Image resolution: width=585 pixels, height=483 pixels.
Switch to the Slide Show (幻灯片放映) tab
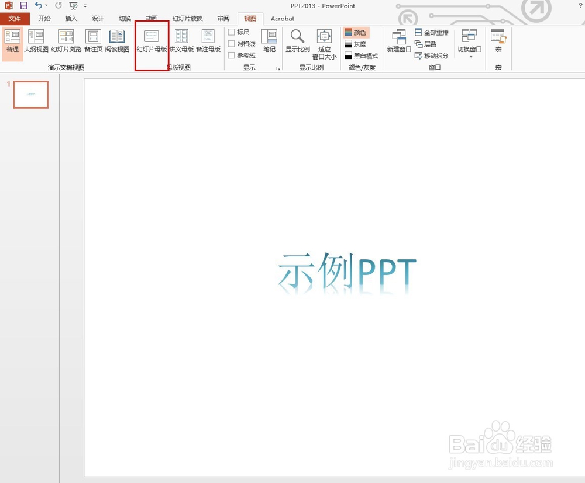(x=187, y=19)
